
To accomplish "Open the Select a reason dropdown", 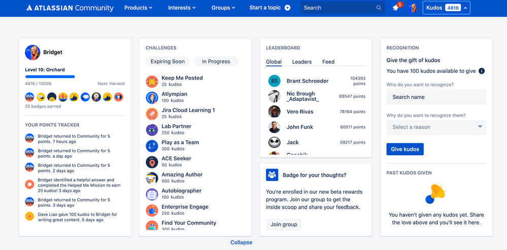I will 436,127.
